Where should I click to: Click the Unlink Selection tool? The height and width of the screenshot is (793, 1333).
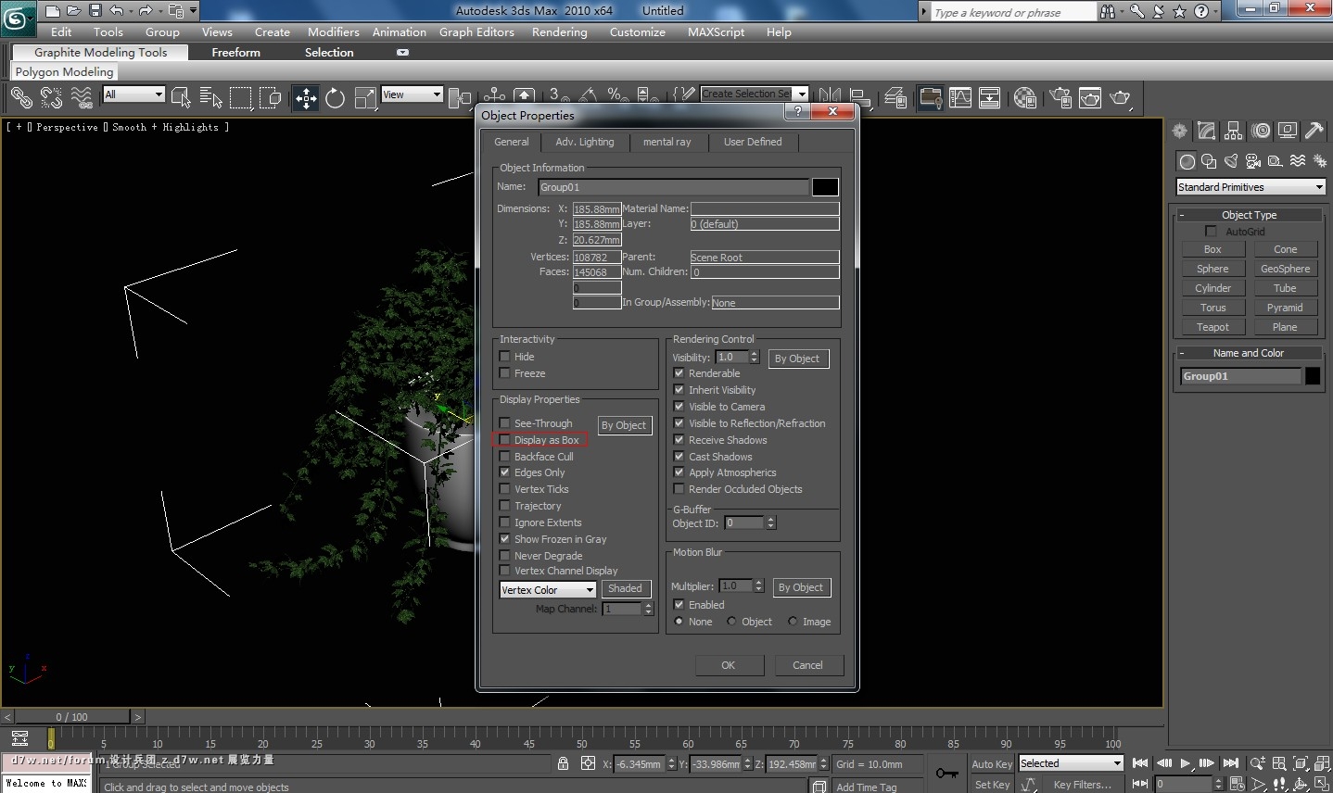click(x=51, y=97)
